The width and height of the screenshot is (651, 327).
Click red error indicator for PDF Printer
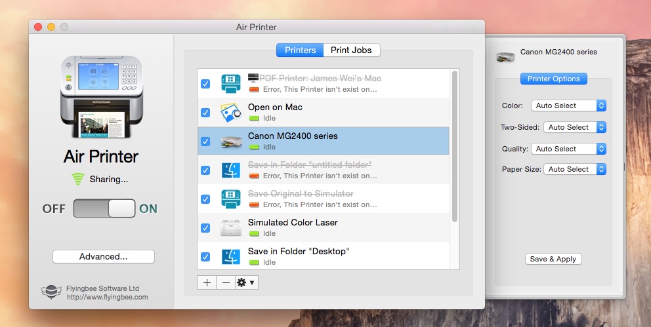click(x=254, y=90)
